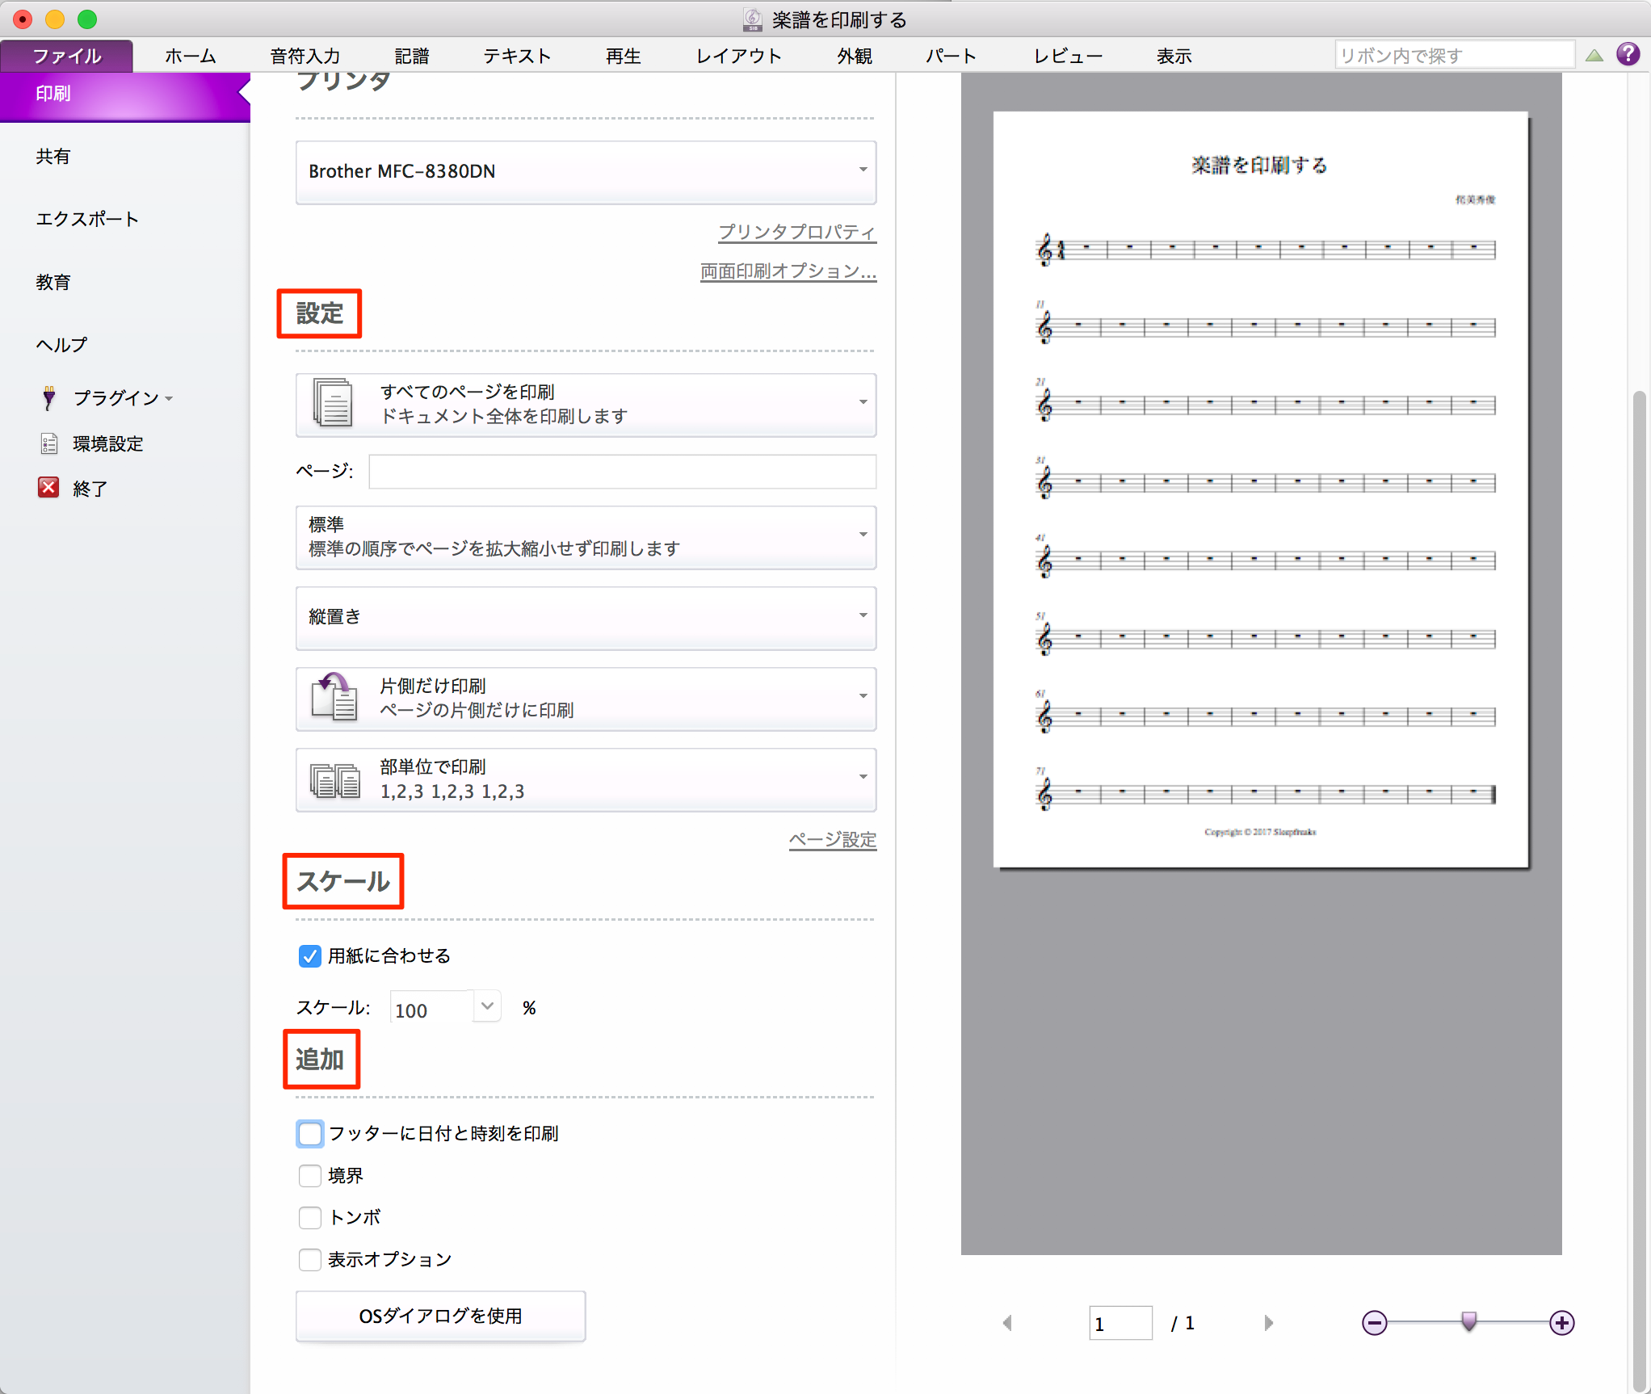This screenshot has height=1394, width=1651.
Task: Uncheck the 用紙に合わせる checkbox
Action: 309,956
